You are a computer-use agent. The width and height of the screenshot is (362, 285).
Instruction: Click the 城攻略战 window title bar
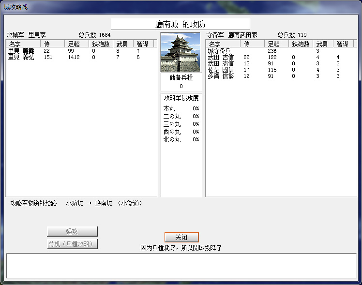pyautogui.click(x=181, y=7)
